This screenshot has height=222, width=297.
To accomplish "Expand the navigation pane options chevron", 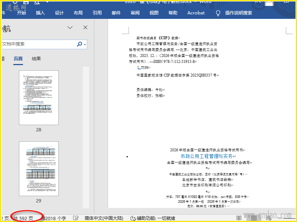I will [x=70, y=27].
